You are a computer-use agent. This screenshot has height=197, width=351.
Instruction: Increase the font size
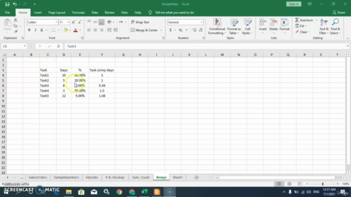click(x=73, y=22)
